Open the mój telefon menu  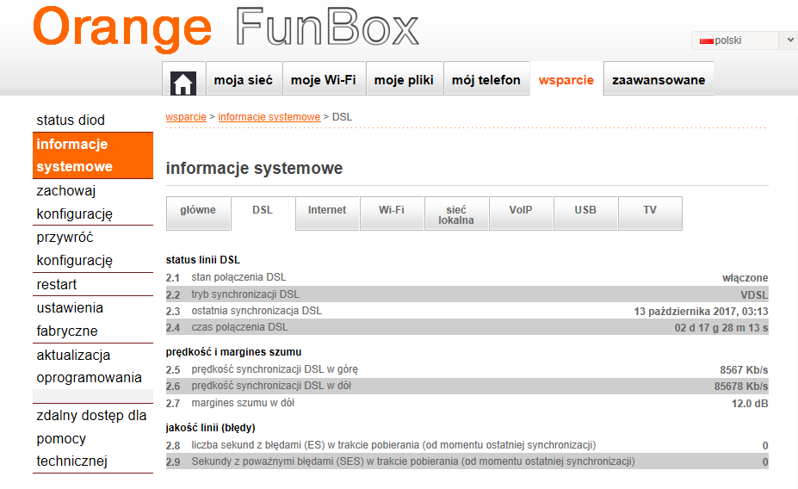click(486, 80)
